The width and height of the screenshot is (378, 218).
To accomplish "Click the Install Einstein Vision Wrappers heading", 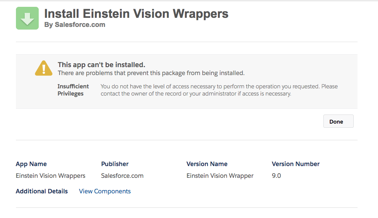I will [x=136, y=14].
